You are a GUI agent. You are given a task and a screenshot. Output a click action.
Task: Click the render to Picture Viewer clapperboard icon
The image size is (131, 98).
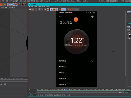coord(26,4)
